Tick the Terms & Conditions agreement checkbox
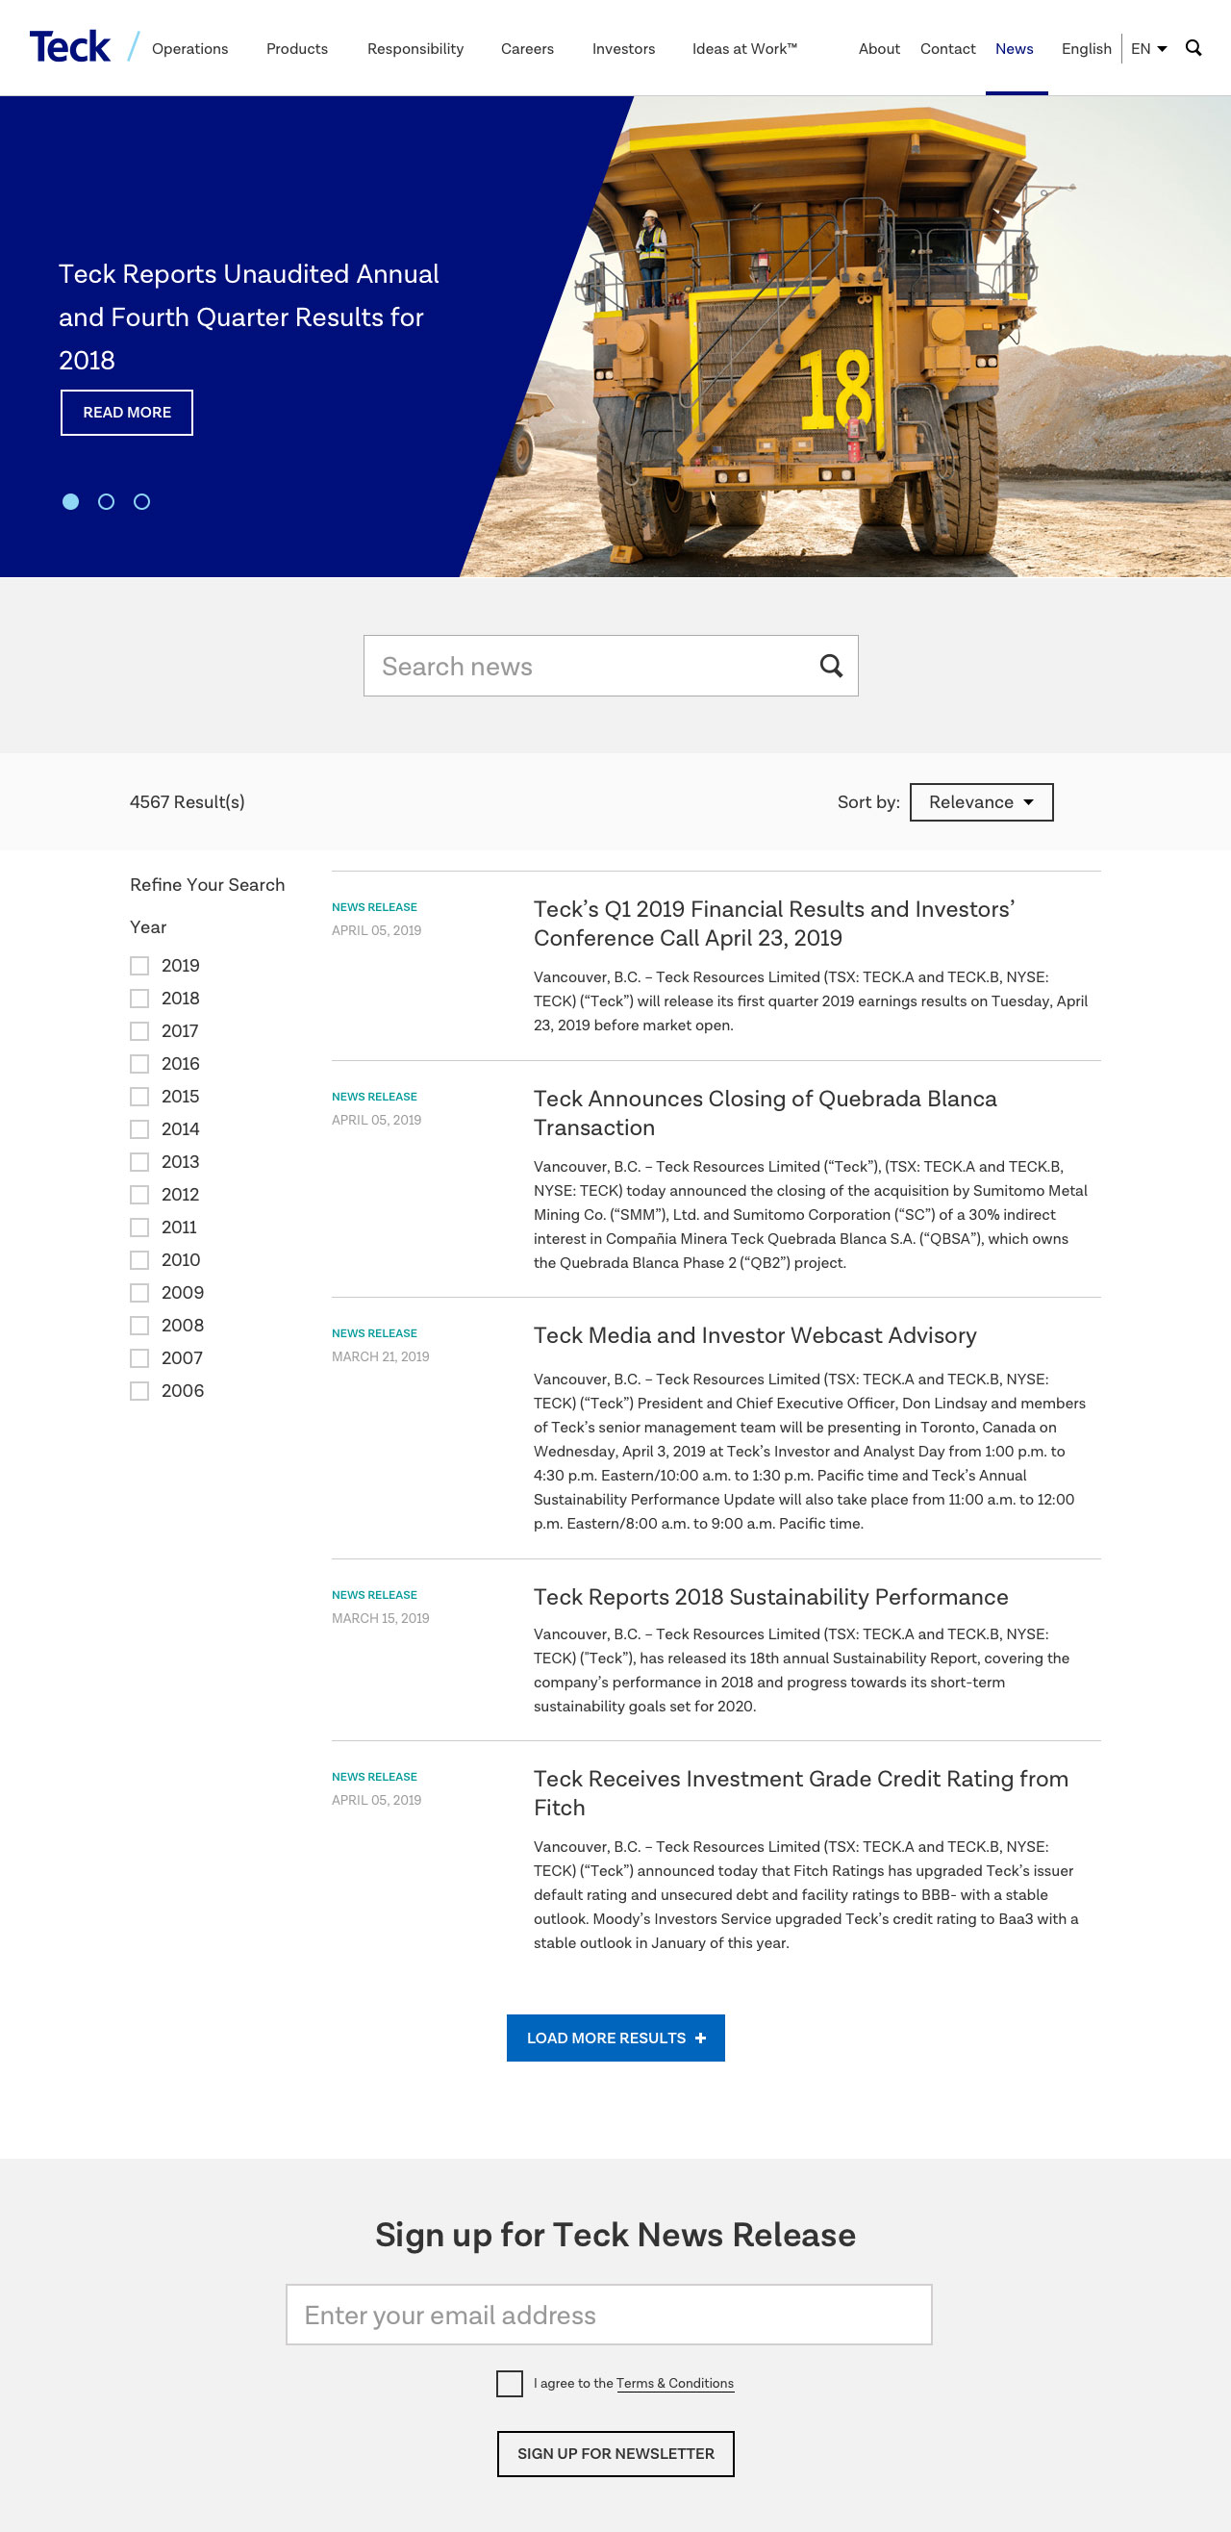 click(x=509, y=2384)
